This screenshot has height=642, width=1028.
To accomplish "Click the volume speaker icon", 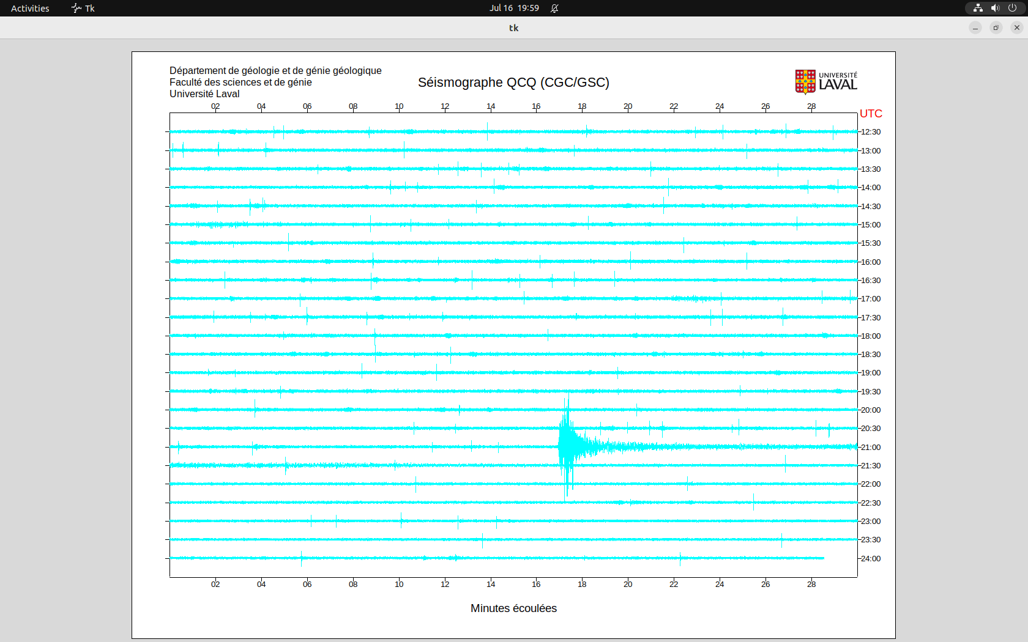I will coord(995,8).
